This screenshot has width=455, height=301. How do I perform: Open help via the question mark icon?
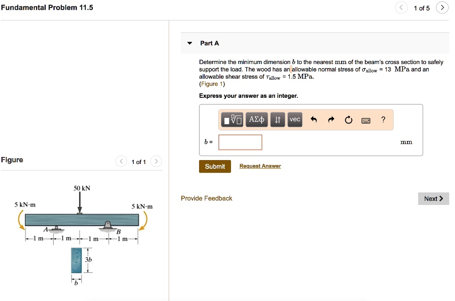pyautogui.click(x=383, y=119)
